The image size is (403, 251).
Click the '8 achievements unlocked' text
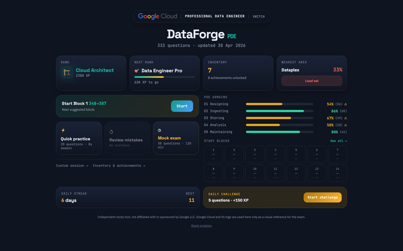pyautogui.click(x=227, y=78)
